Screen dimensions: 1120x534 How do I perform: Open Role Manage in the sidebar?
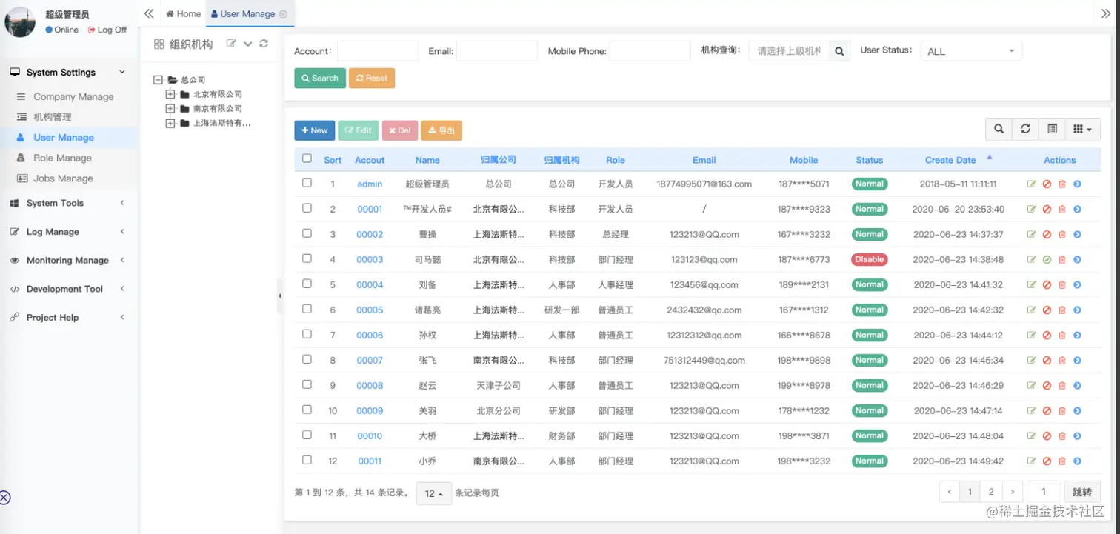click(x=62, y=158)
